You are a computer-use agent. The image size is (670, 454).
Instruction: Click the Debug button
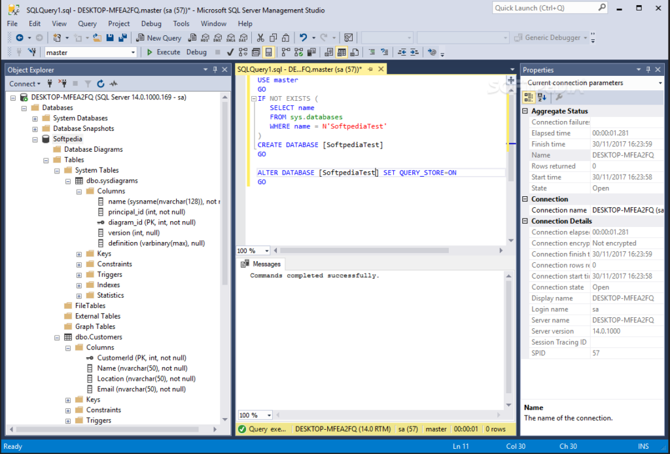[x=195, y=52]
